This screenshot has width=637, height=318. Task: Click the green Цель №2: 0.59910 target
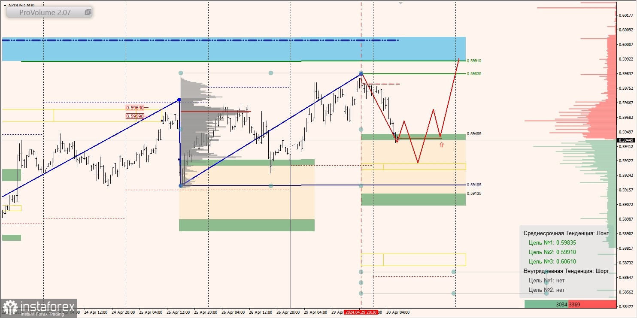tap(552, 252)
